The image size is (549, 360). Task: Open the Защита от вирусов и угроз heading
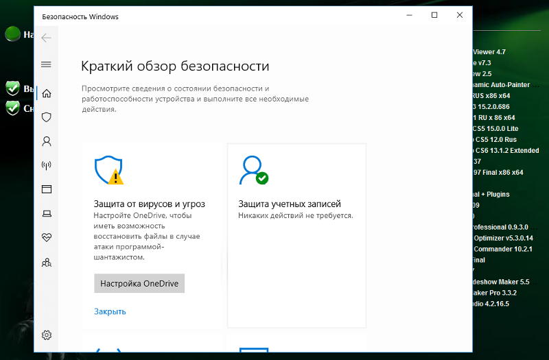point(149,204)
